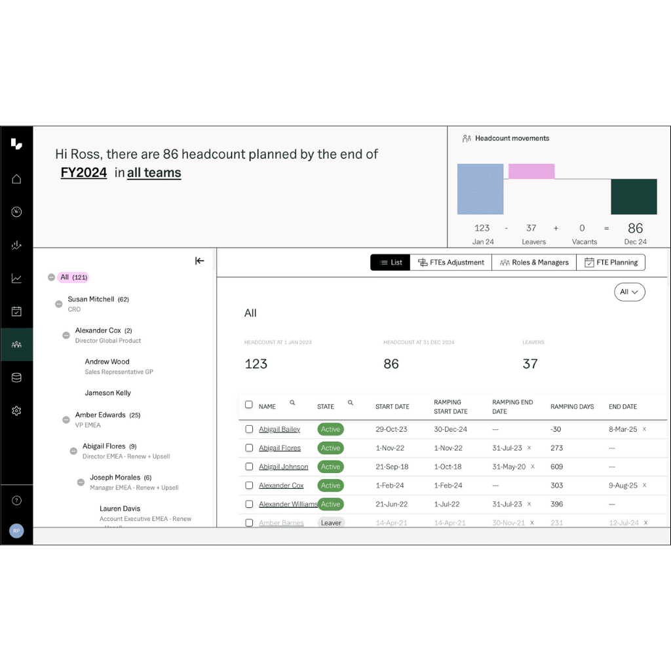The height and width of the screenshot is (671, 671).
Task: Click the pink Leavers bar in headcount chart
Action: [x=531, y=170]
